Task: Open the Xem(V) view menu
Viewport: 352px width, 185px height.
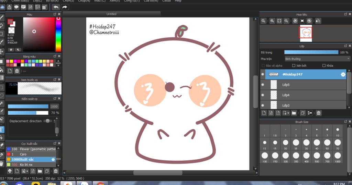Action: [x=114, y=1]
